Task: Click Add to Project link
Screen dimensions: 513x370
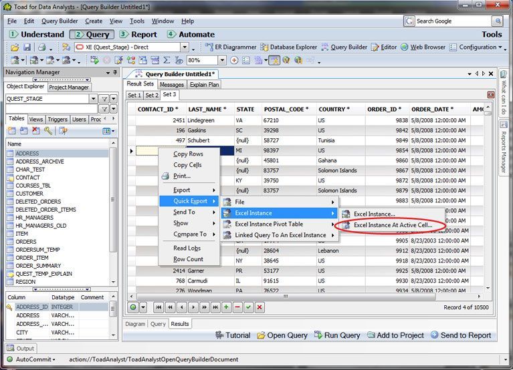Action: (x=395, y=335)
